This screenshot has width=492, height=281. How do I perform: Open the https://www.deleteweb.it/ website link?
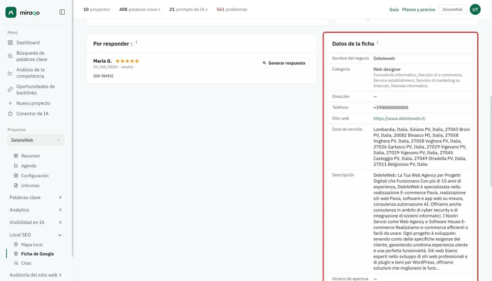point(399,118)
